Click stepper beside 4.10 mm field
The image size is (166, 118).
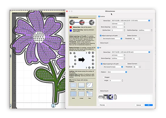(x=125, y=55)
